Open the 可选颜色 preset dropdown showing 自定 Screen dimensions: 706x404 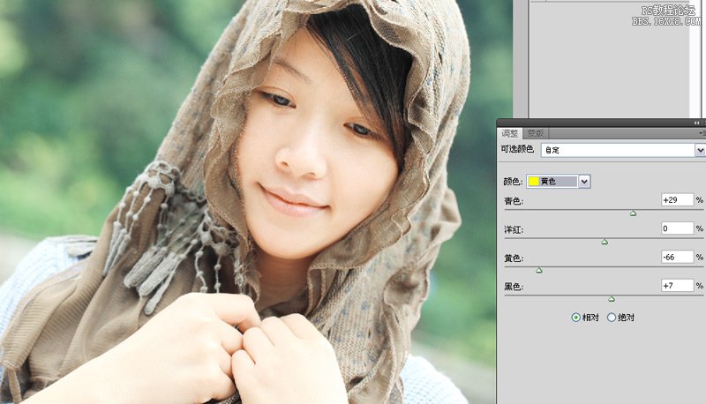point(623,150)
